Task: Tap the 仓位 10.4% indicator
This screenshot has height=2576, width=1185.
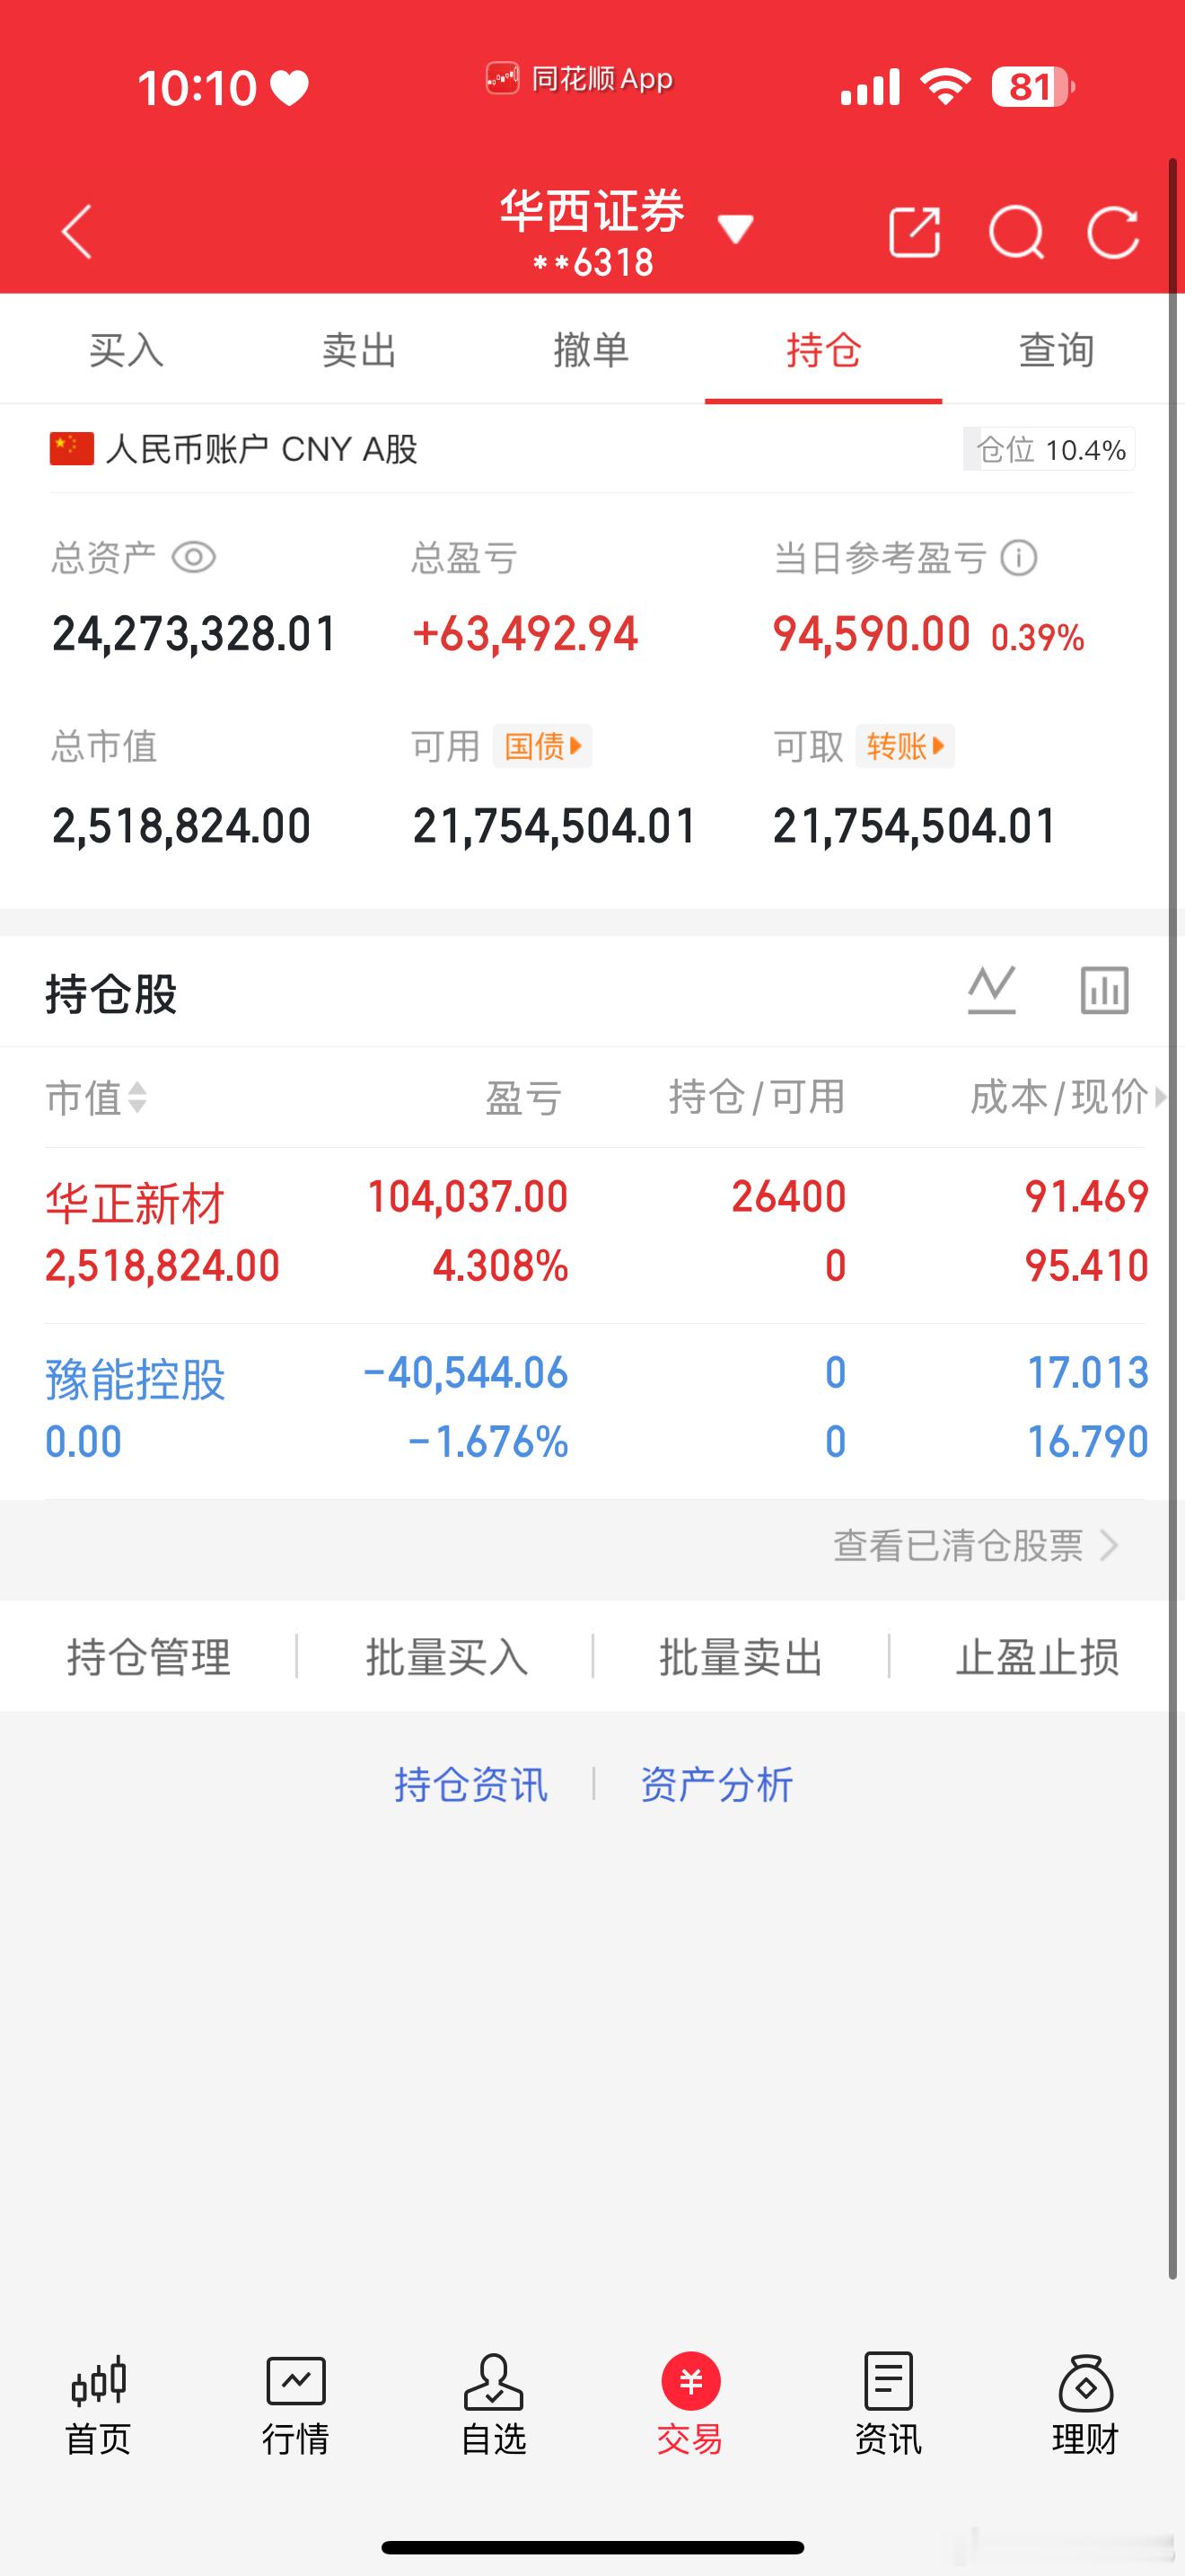Action: (1049, 449)
